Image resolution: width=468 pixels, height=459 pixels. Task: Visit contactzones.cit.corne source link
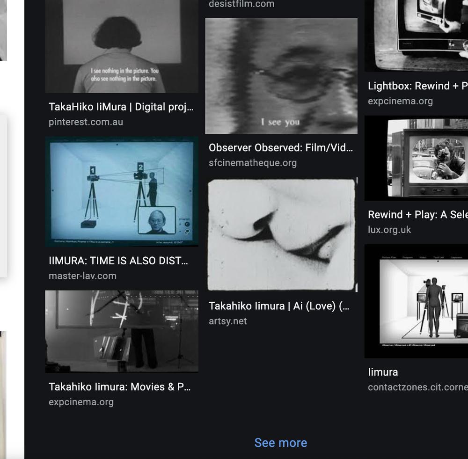click(418, 387)
